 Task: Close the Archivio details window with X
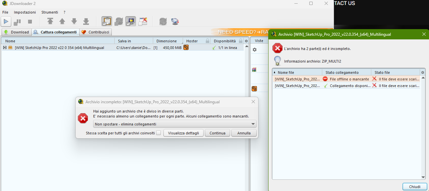424,34
